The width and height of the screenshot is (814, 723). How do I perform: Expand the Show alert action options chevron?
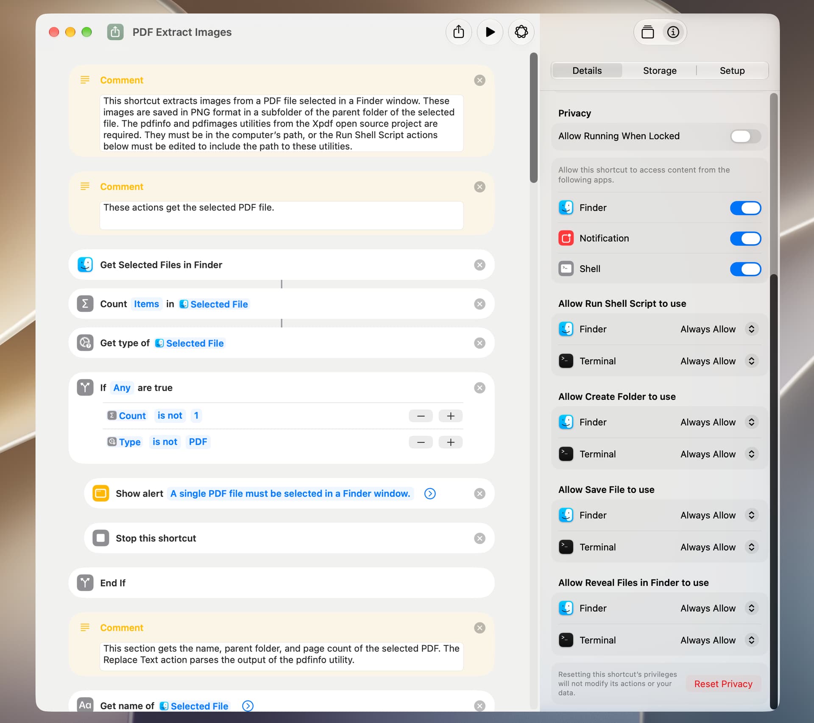(430, 494)
